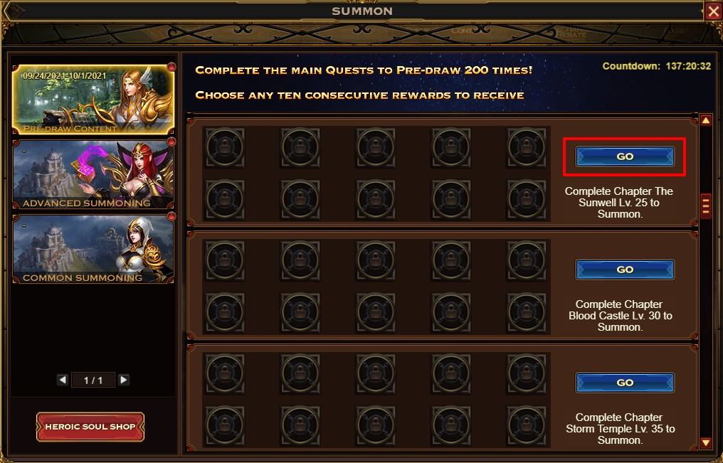This screenshot has width=723, height=463.
Task: Click GO for Blood Castle Lv. 30 chapter
Action: click(x=625, y=270)
